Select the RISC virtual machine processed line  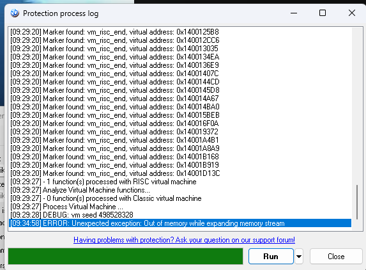coord(180,182)
